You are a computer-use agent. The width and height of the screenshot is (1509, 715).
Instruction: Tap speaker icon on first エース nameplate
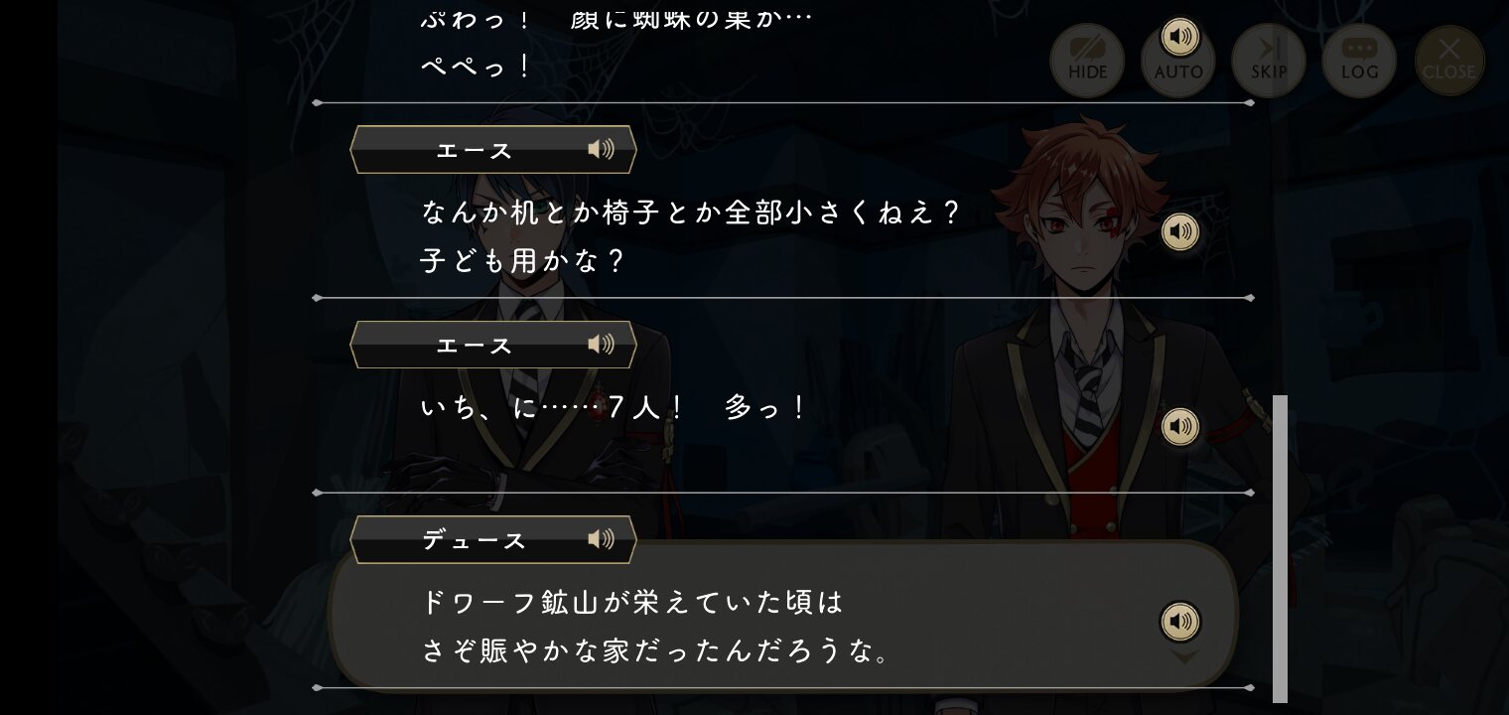point(601,149)
